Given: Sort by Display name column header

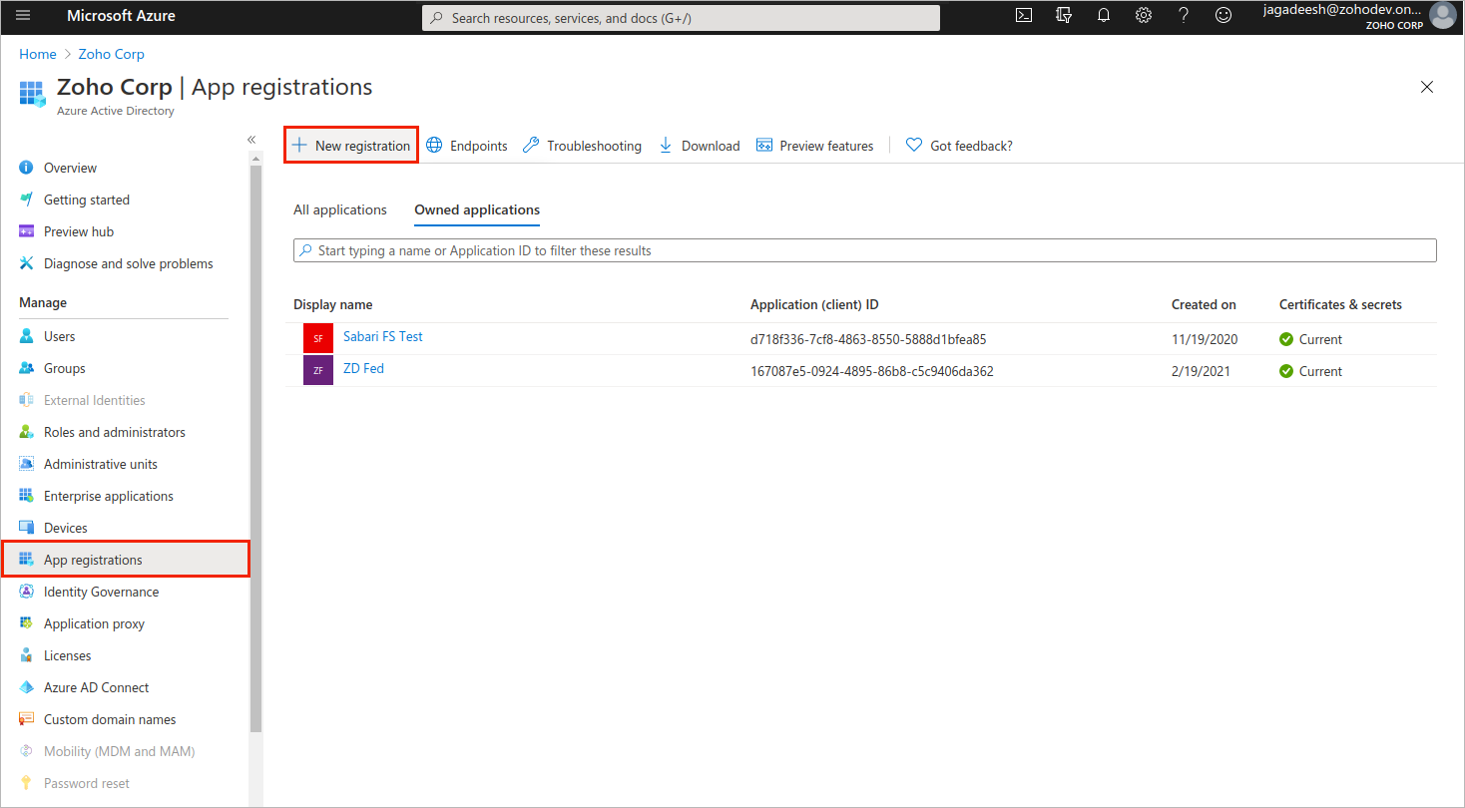Looking at the screenshot, I should tap(332, 304).
